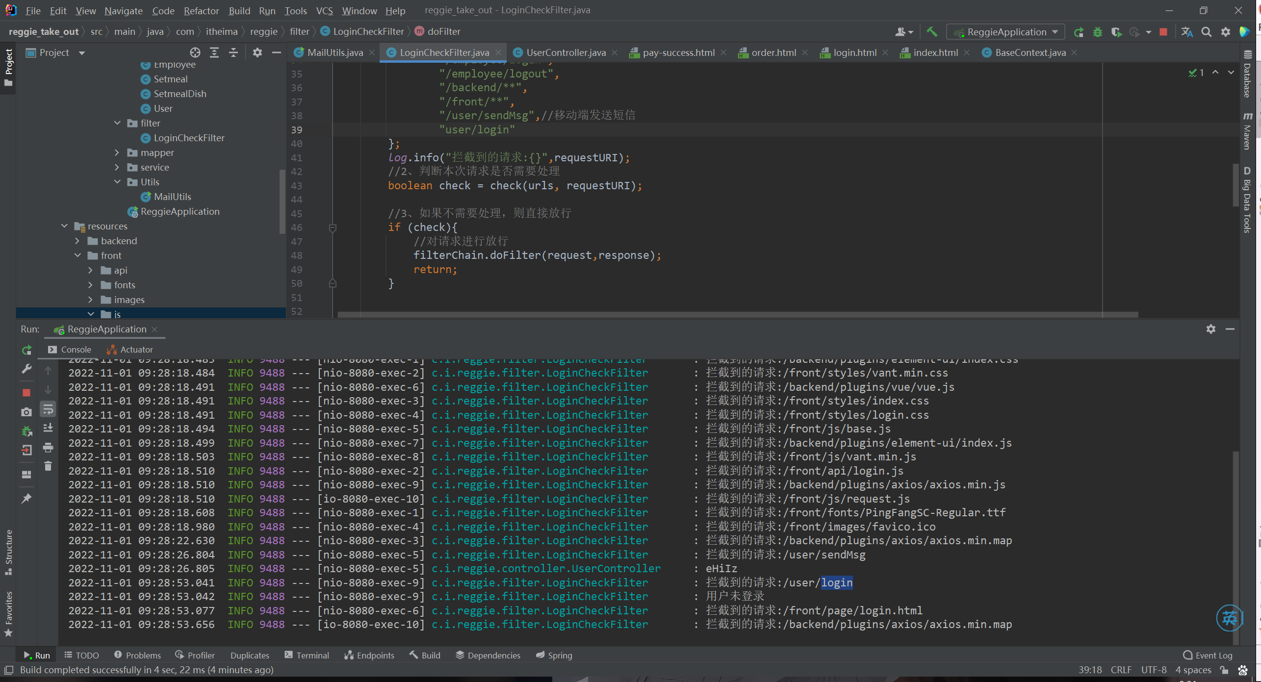Image resolution: width=1261 pixels, height=682 pixels.
Task: Click the Rerun icon in Run panel
Action: [x=27, y=350]
